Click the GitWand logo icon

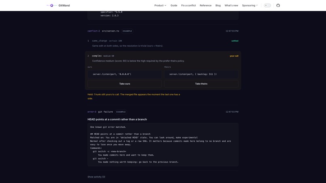[x=51, y=5]
